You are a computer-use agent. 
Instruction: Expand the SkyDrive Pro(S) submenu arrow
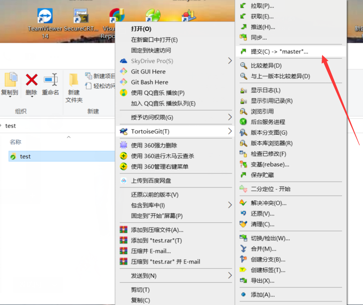coord(229,61)
